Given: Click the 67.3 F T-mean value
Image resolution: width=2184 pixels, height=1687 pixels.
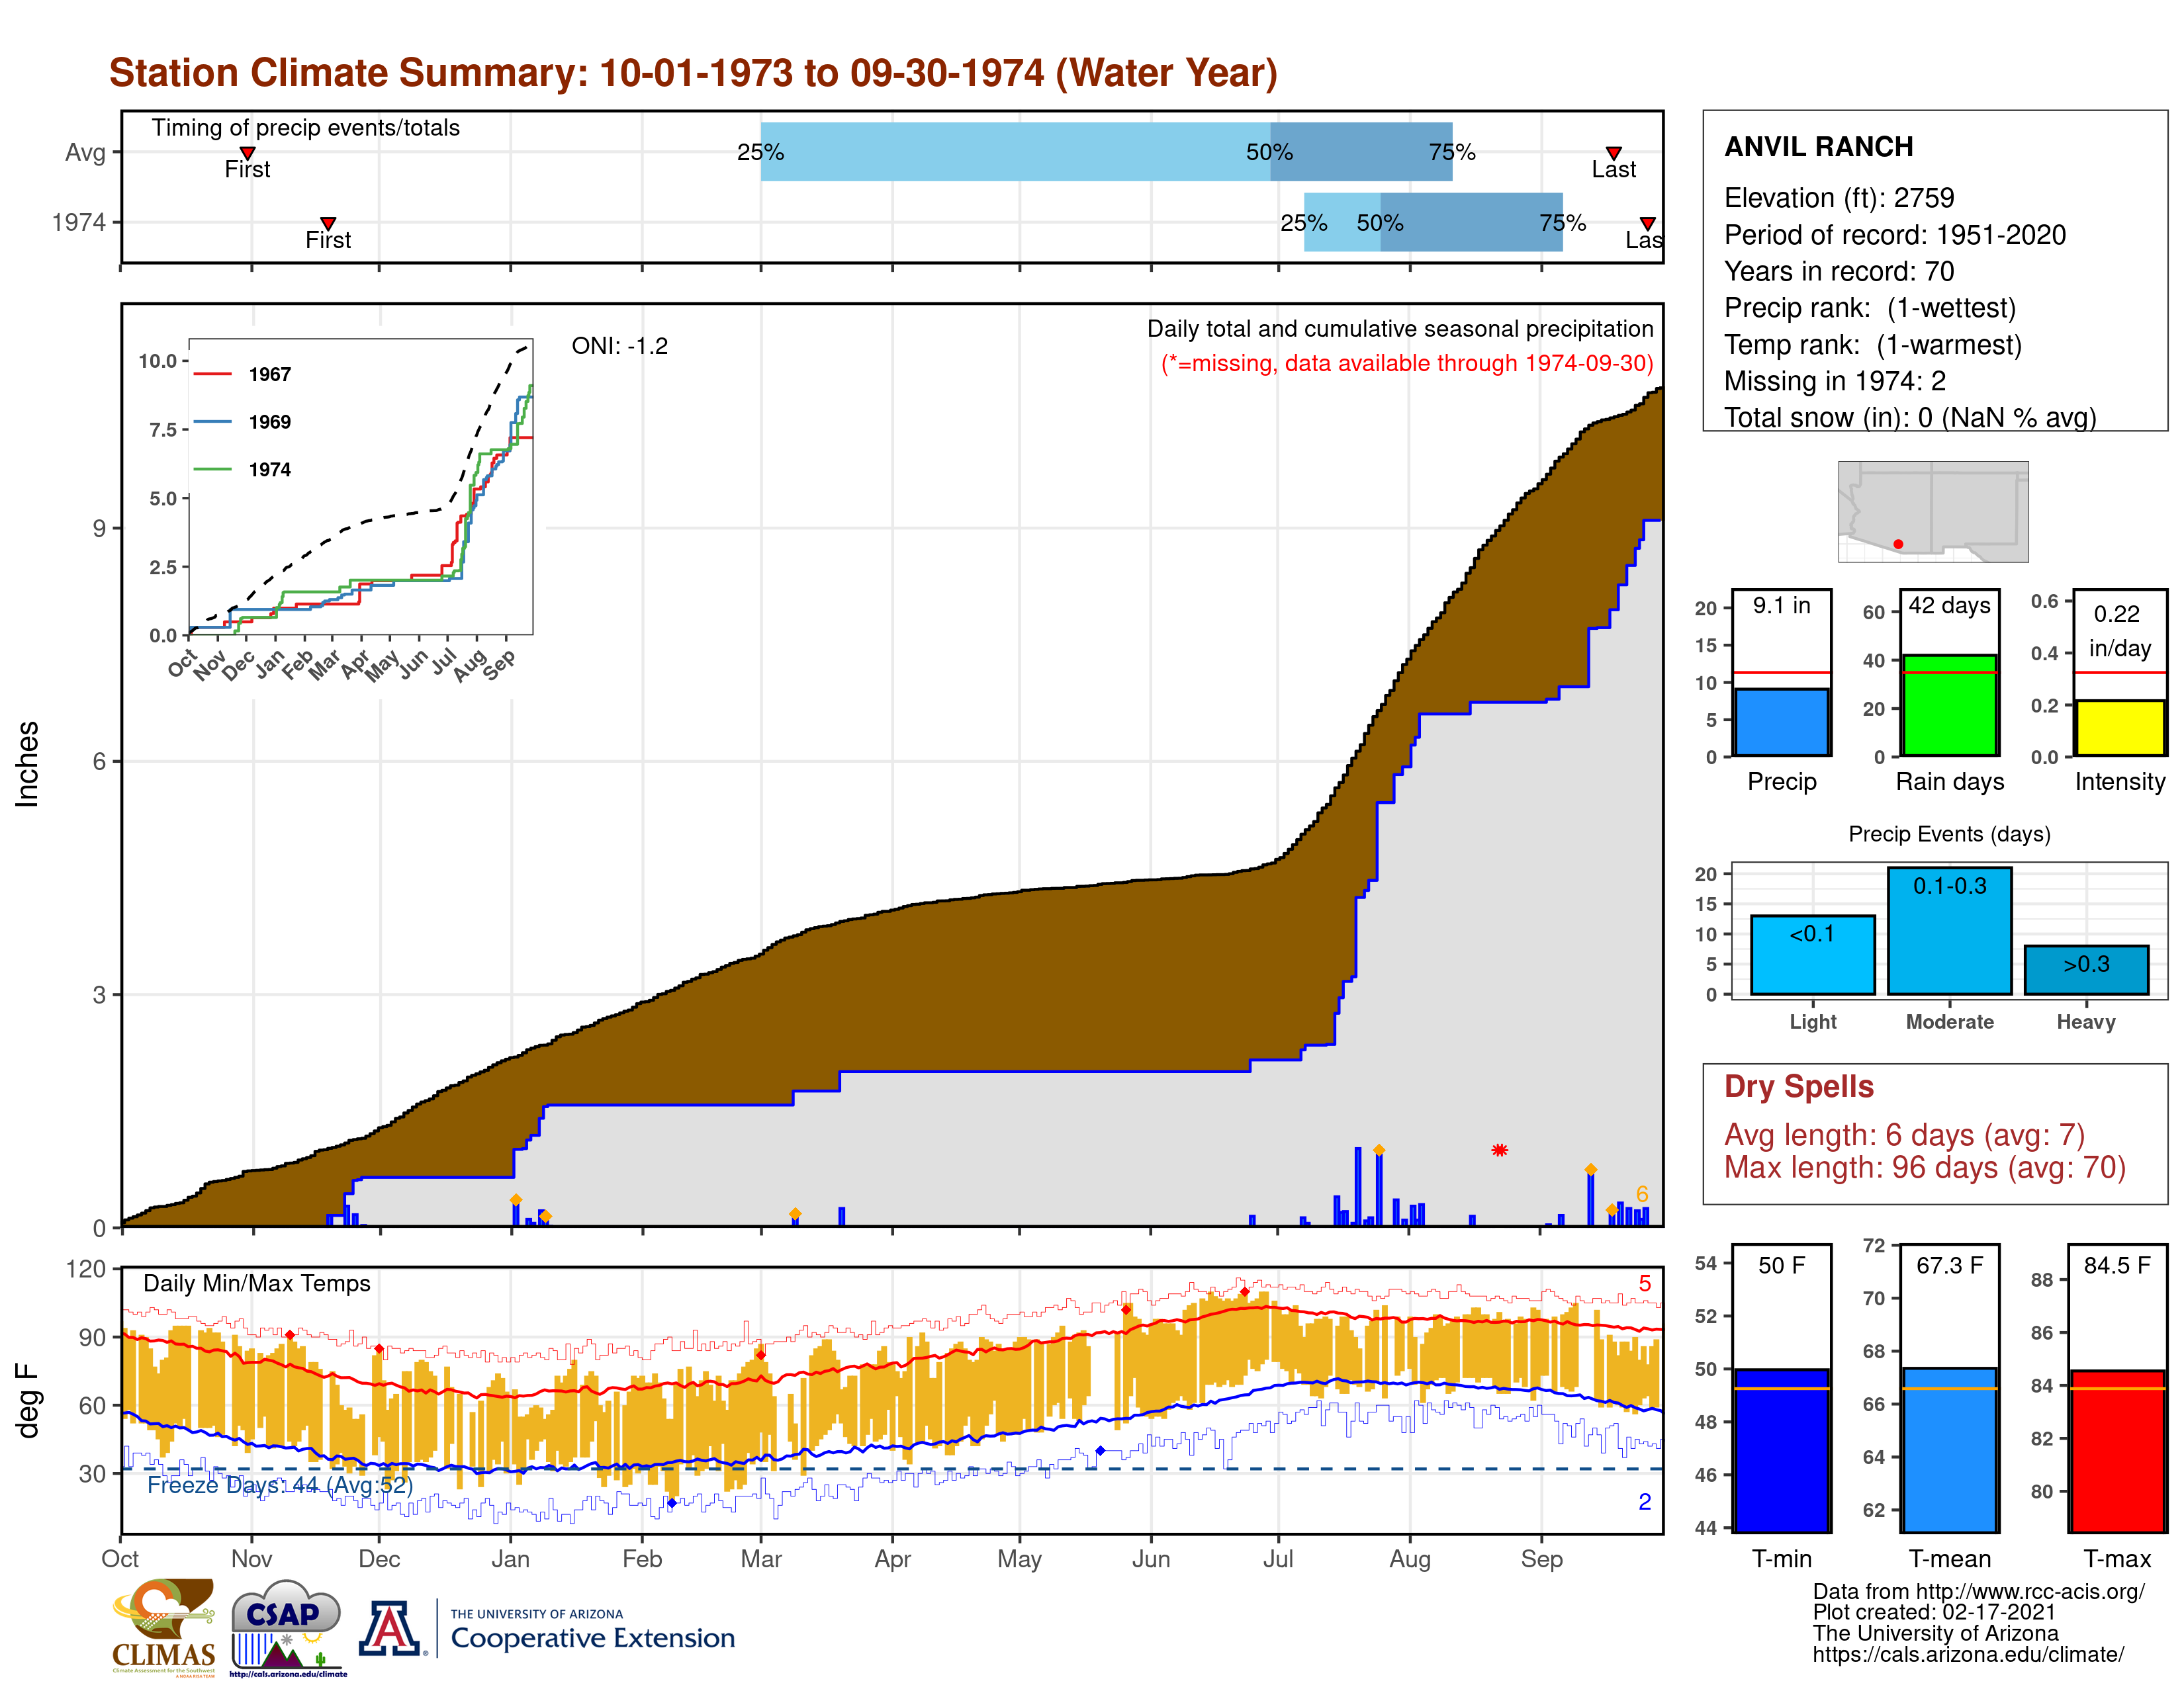Looking at the screenshot, I should click(x=1949, y=1265).
